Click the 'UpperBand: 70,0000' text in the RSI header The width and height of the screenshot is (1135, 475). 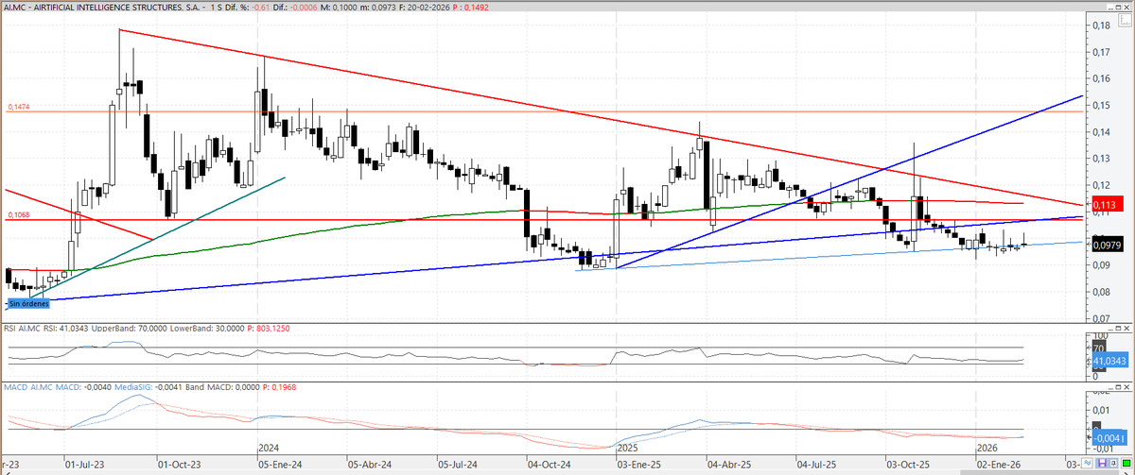coord(129,328)
